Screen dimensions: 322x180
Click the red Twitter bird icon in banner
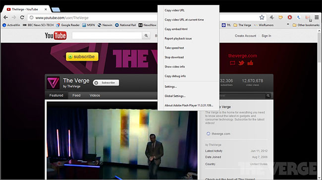pos(241,63)
